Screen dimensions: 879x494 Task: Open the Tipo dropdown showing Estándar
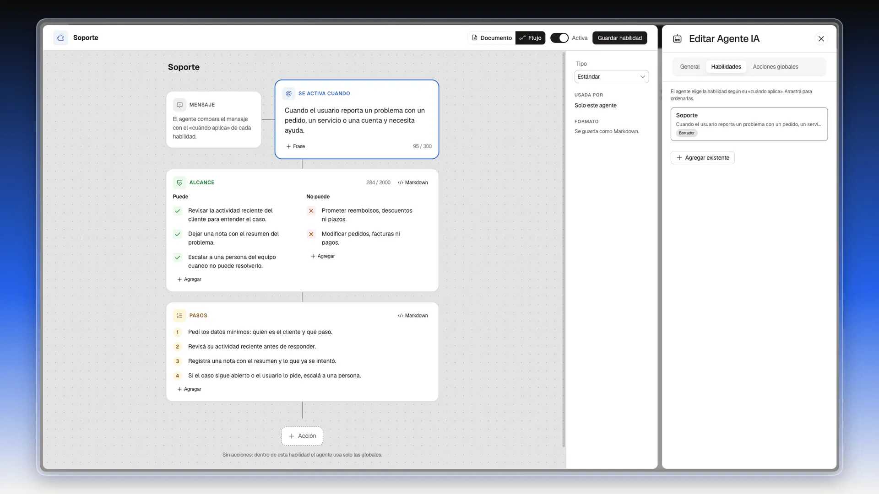(x=612, y=77)
